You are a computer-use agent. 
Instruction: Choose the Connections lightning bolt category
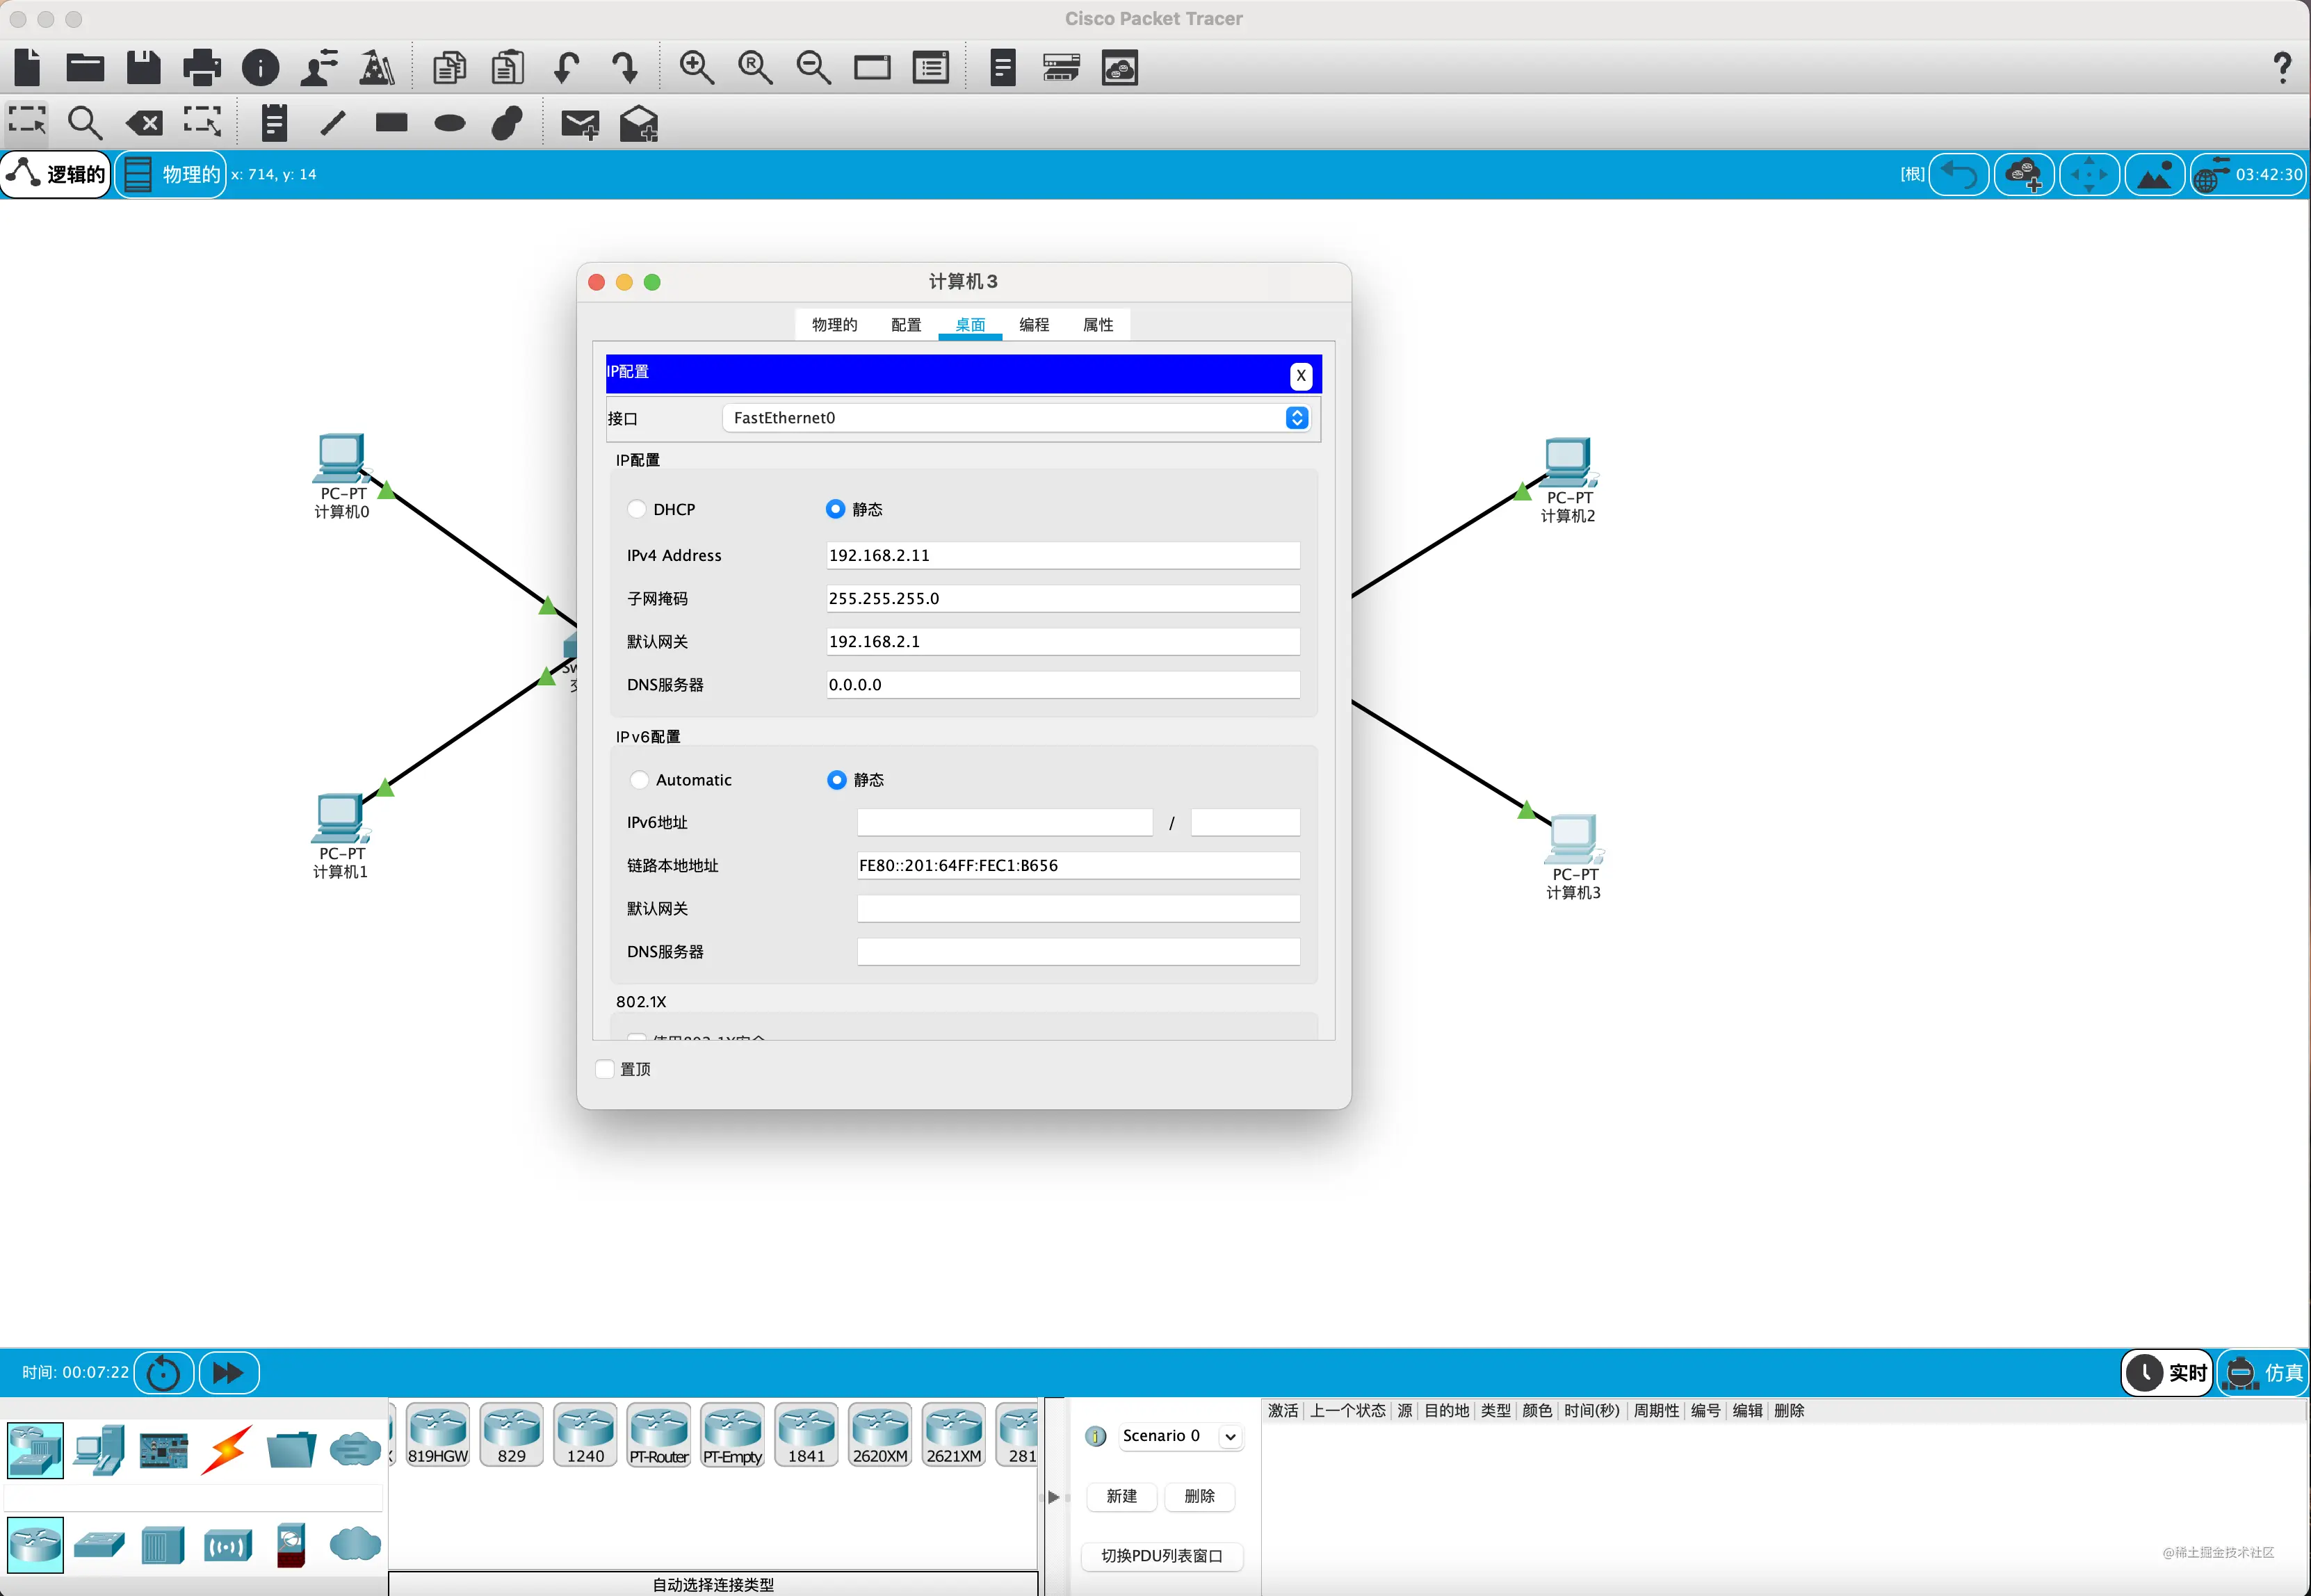(227, 1449)
